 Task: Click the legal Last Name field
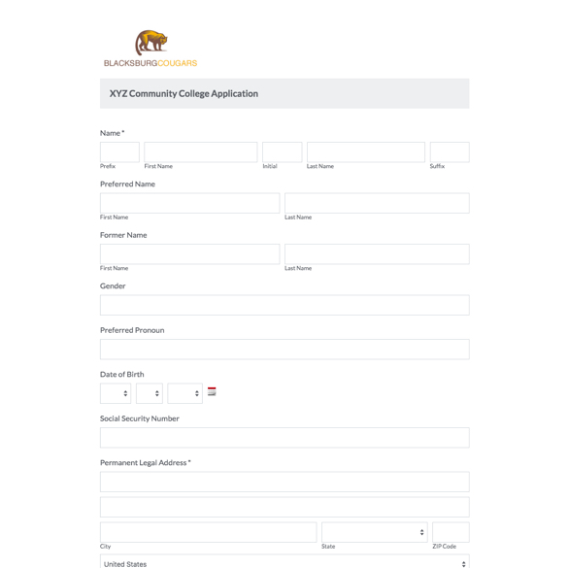click(366, 152)
